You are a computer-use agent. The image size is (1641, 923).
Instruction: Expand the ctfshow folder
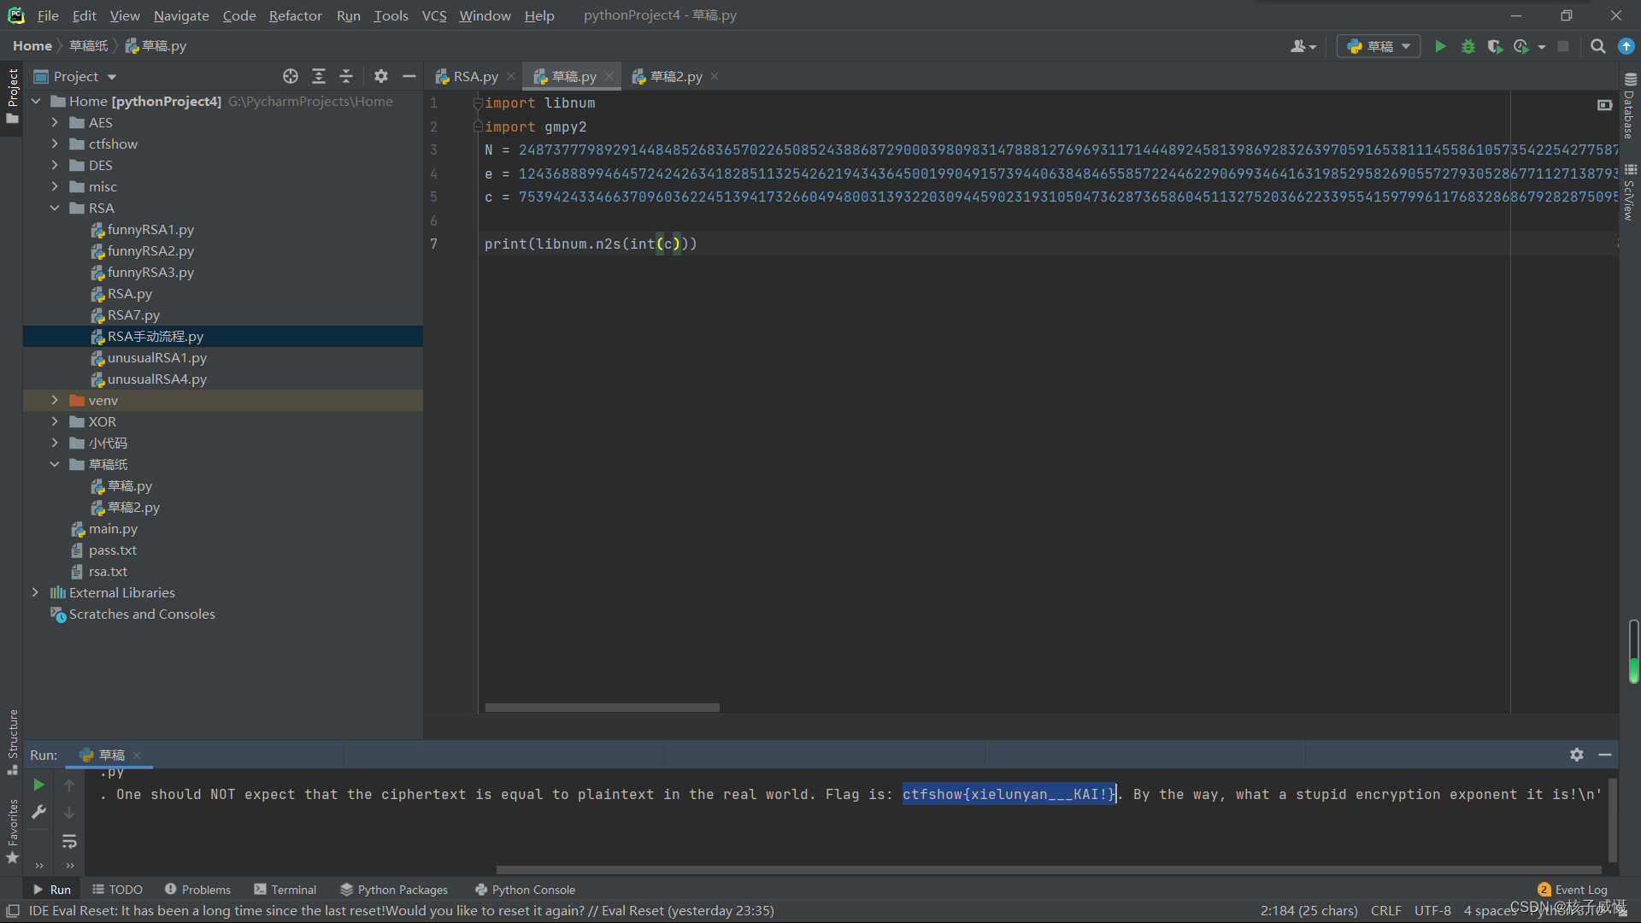pyautogui.click(x=55, y=144)
